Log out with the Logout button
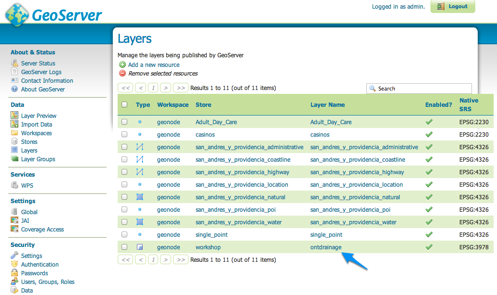 click(453, 6)
